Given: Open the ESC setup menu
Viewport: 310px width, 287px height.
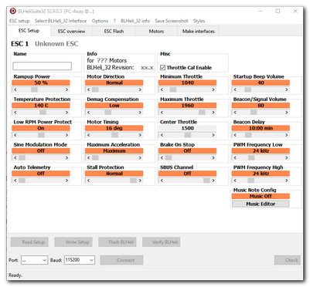Looking at the screenshot, I should pos(19,21).
